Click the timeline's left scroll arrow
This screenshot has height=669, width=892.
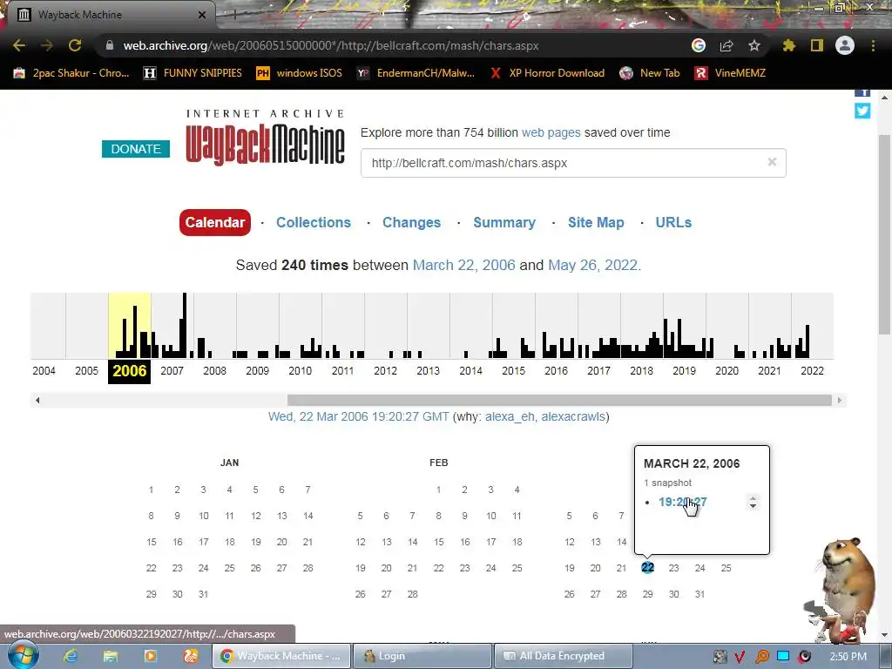pos(37,401)
